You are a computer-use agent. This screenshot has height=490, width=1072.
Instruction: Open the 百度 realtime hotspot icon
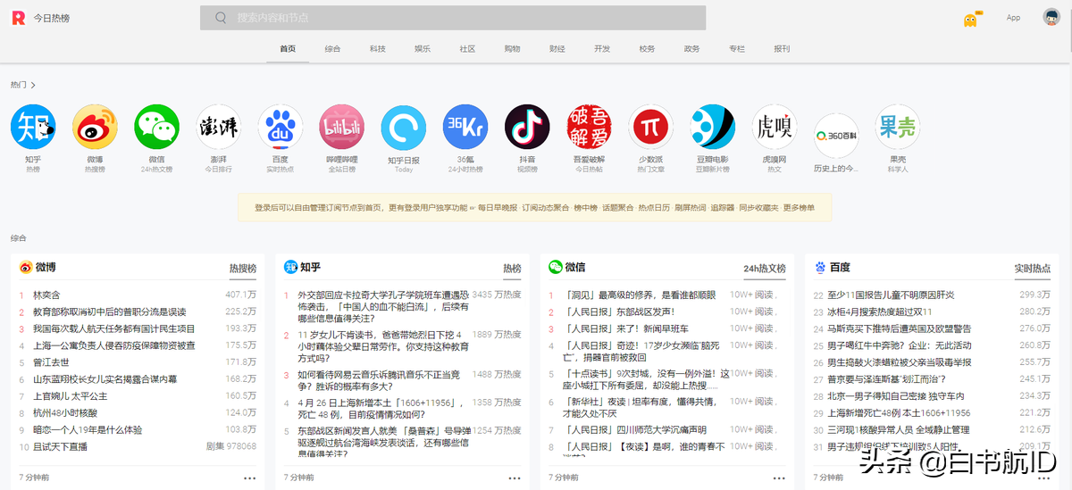(x=280, y=126)
